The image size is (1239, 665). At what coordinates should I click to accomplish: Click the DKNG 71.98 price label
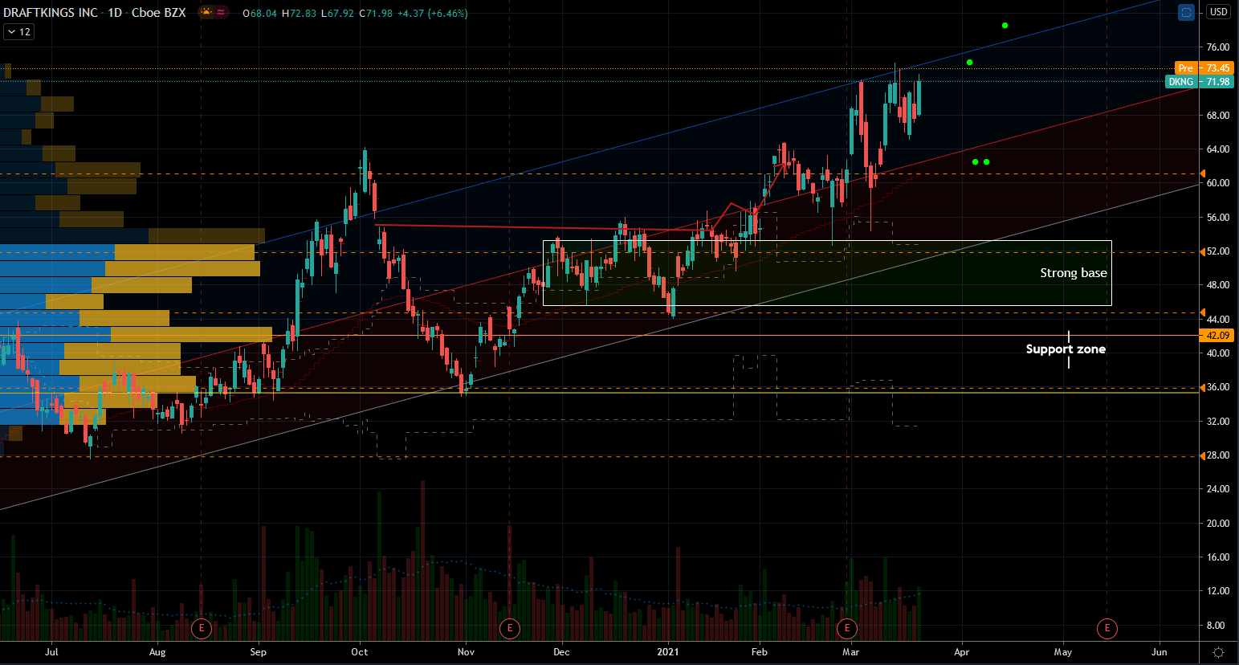[x=1199, y=81]
